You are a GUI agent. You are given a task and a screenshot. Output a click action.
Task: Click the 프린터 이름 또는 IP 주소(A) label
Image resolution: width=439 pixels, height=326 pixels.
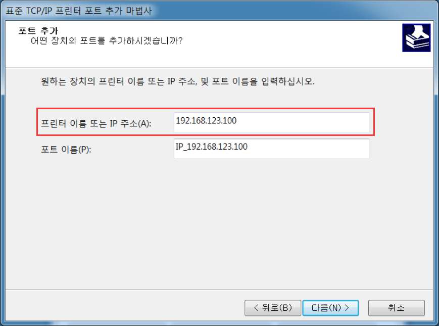pyautogui.click(x=96, y=123)
